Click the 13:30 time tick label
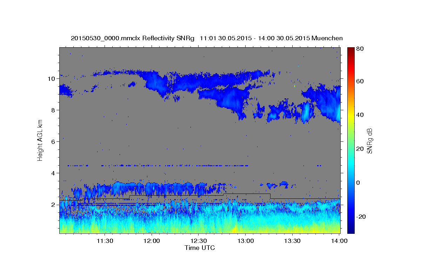This screenshot has width=421, height=280. point(292,241)
